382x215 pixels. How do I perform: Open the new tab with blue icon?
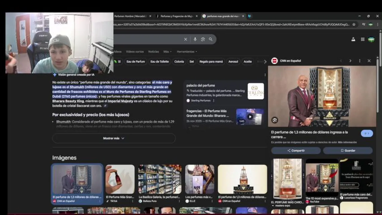pos(249,16)
